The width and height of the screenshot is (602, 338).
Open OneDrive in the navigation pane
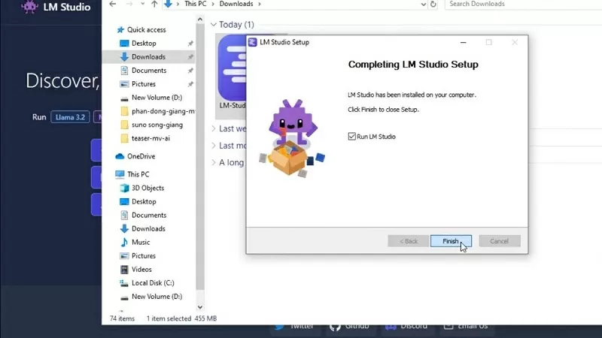point(140,156)
